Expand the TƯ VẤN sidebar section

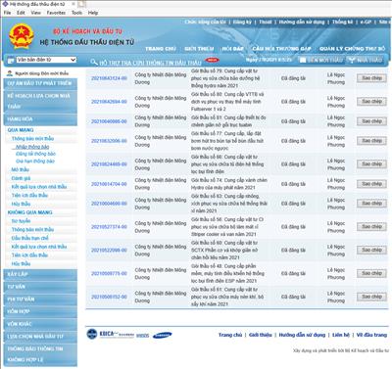(40, 287)
